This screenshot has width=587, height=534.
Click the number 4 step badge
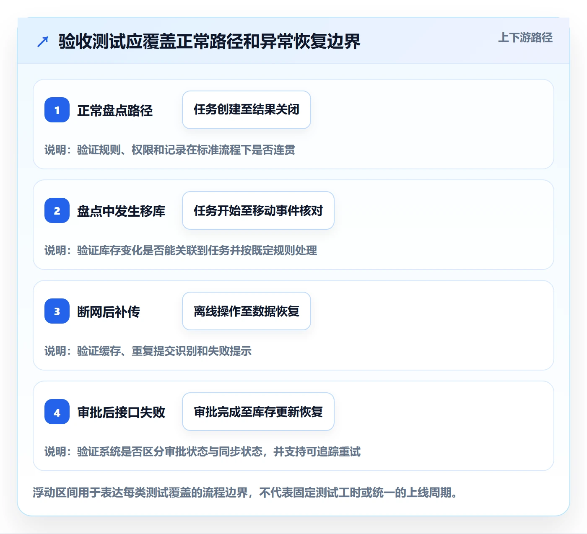(57, 412)
